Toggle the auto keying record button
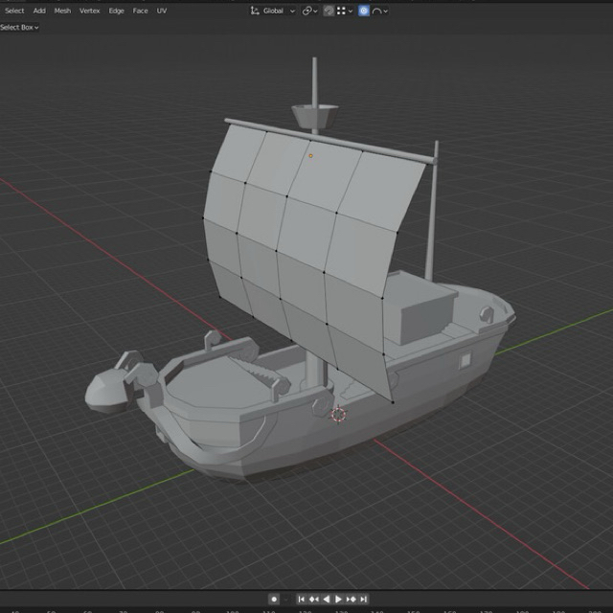Image resolution: width=613 pixels, height=613 pixels. (x=274, y=599)
